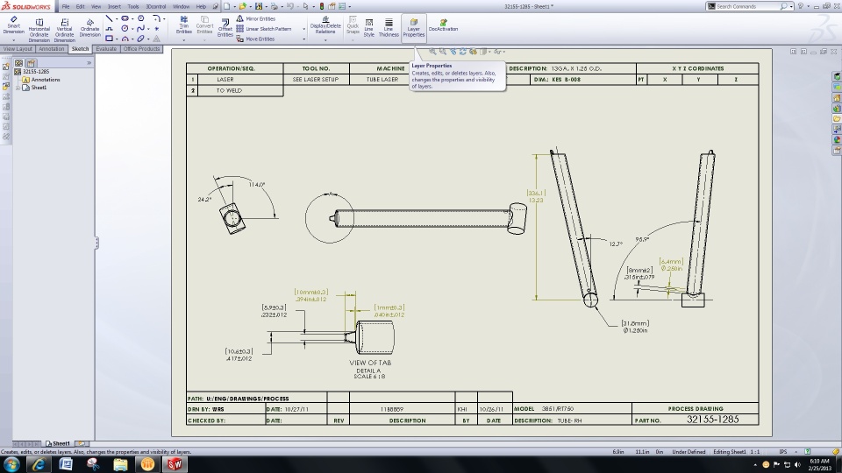Viewport: 842px width, 473px height.
Task: Click the Trim Entities tool
Action: click(183, 25)
